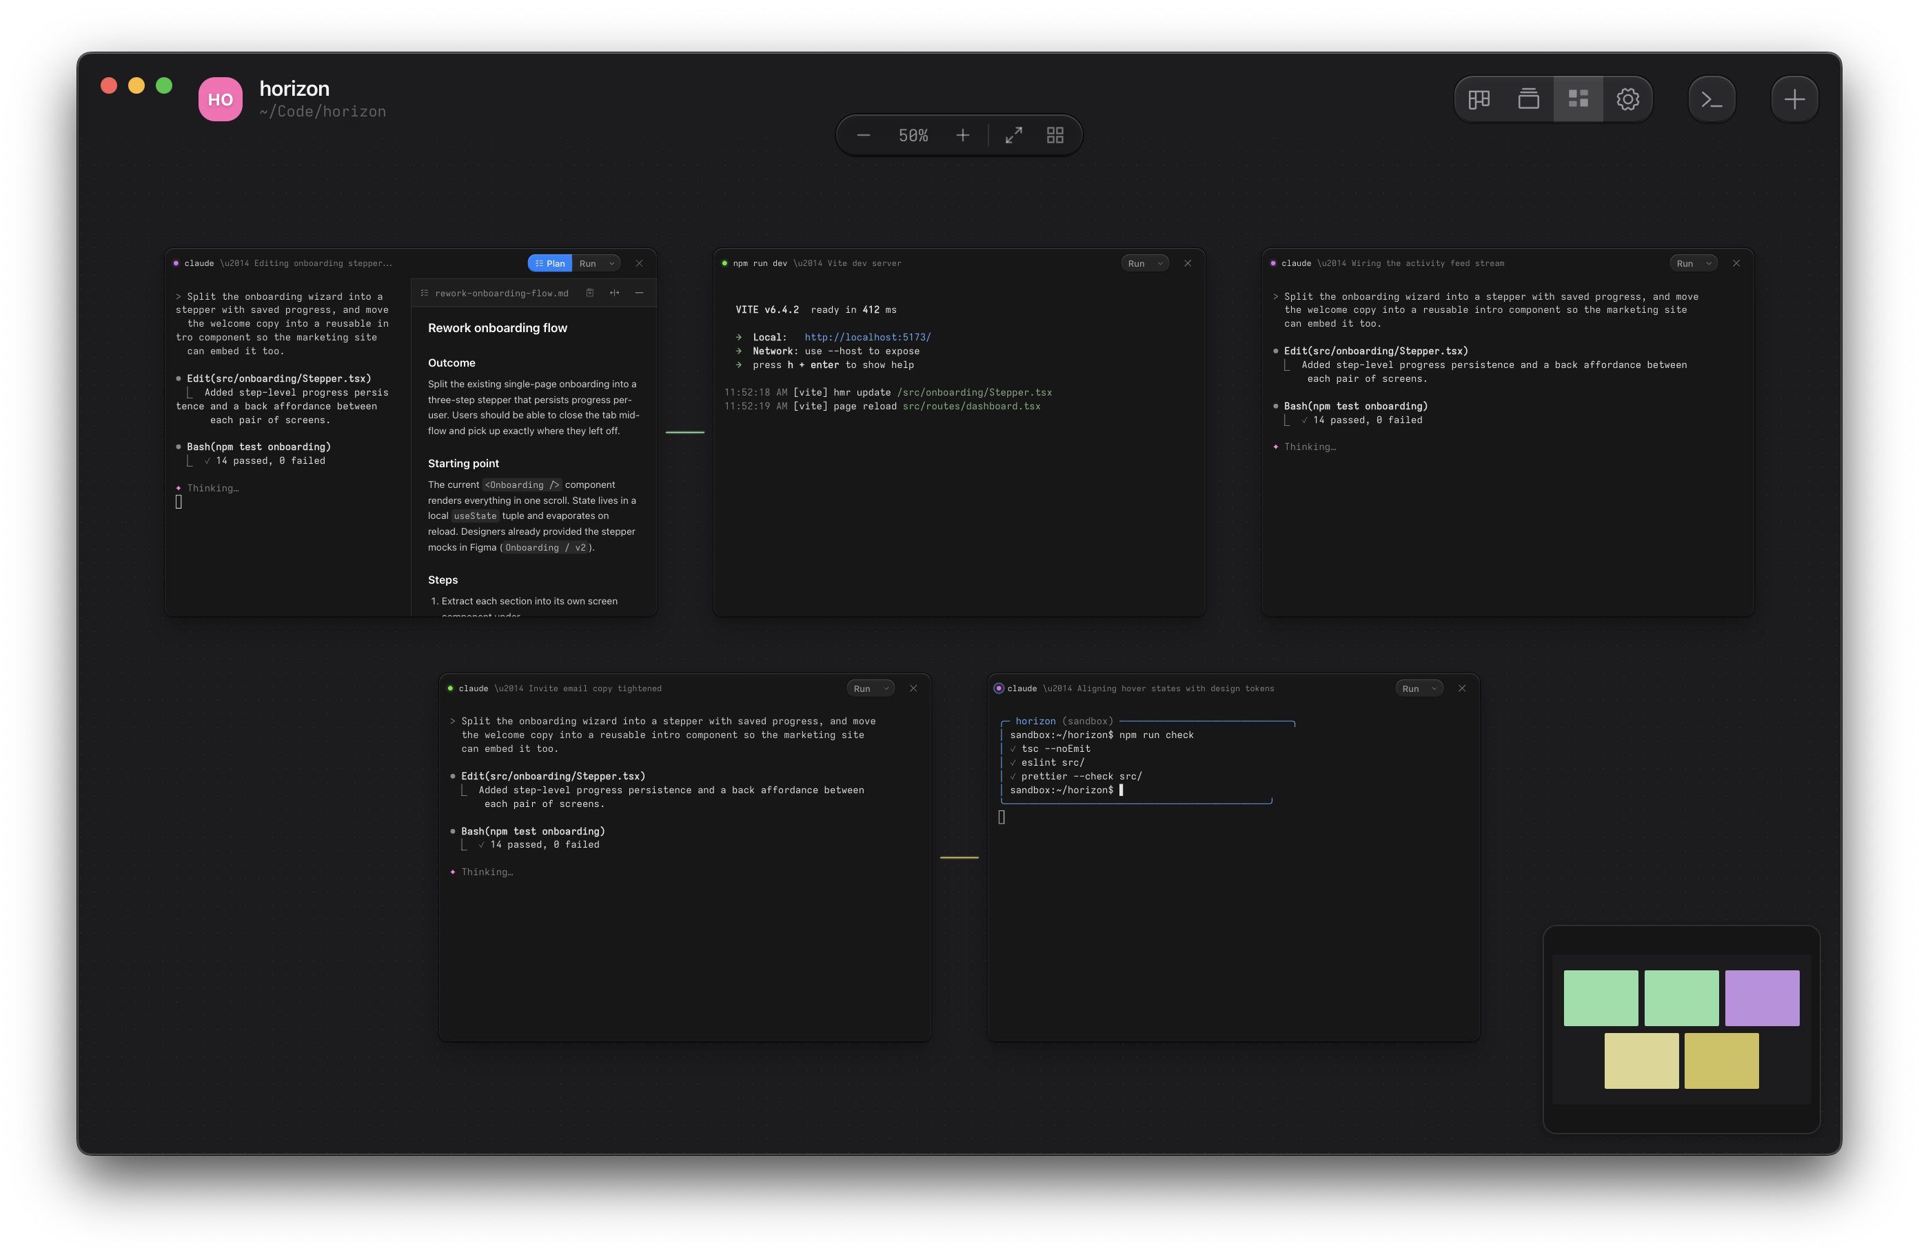Fit canvas to screen with expand arrows icon
1919x1257 pixels.
point(1013,136)
